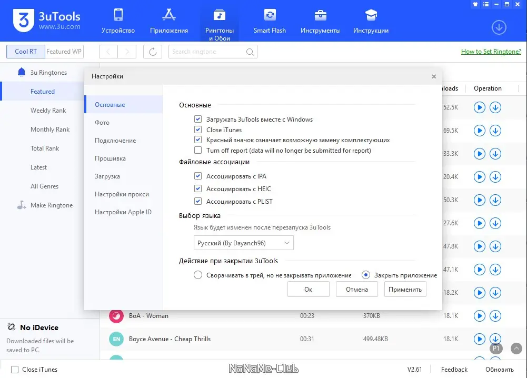Open the list menu icon in title bar
Image resolution: width=527 pixels, height=378 pixels.
click(x=485, y=4)
